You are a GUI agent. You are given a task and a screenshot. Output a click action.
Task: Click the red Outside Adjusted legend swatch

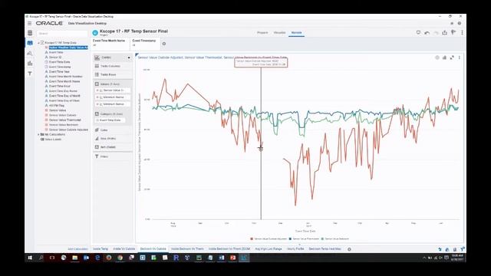(x=252, y=238)
